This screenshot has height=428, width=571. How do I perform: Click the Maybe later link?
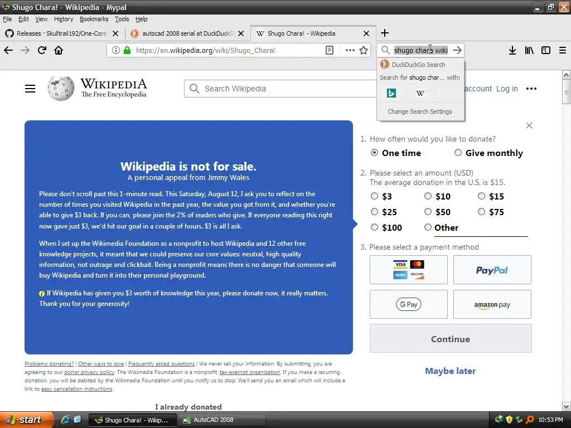(x=450, y=371)
